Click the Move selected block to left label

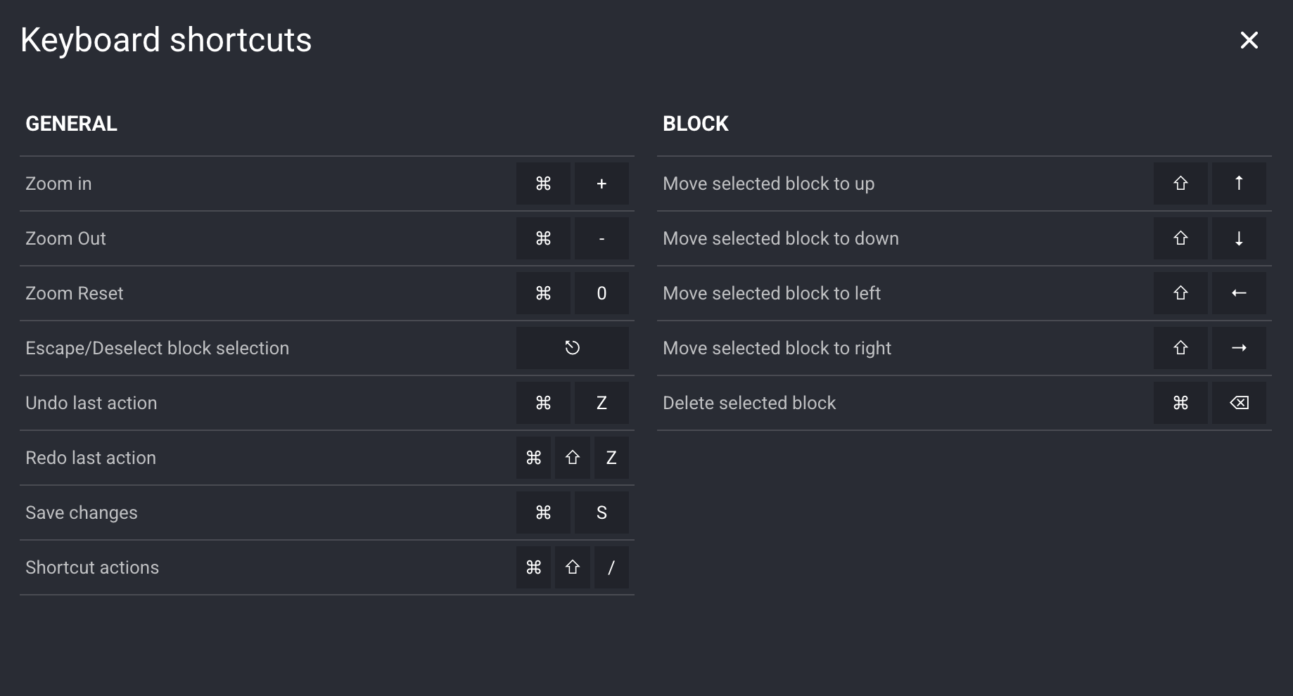pos(772,293)
